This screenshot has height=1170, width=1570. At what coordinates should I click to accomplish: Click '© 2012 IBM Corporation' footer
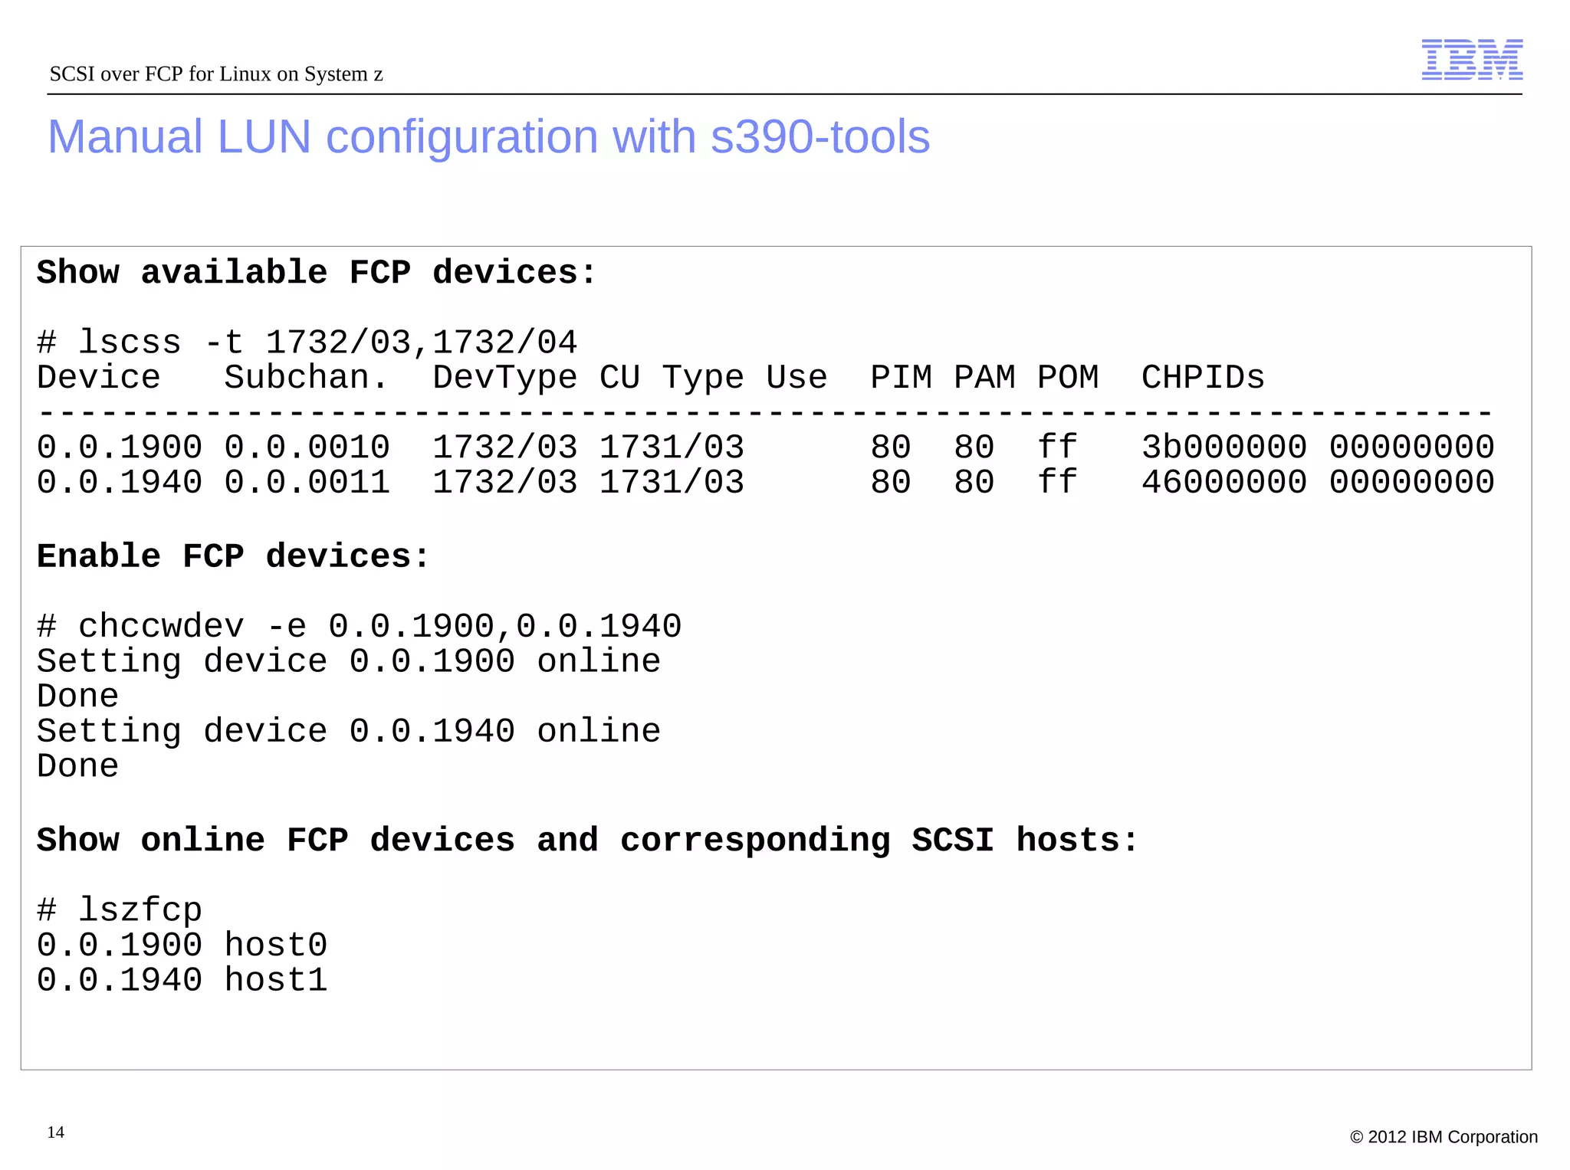[x=1444, y=1137]
